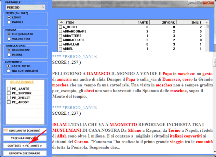Choose the VALORE TEST measure
Viewport: 216px width, 157px height.
coord(9,39)
